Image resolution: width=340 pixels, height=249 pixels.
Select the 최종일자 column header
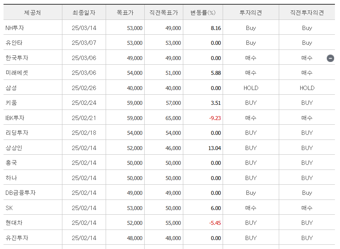[x=84, y=12]
